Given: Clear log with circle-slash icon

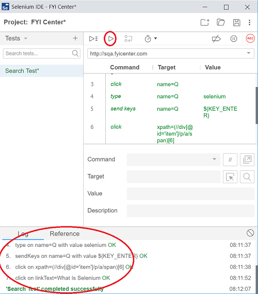Looking at the screenshot, I should tap(250, 233).
